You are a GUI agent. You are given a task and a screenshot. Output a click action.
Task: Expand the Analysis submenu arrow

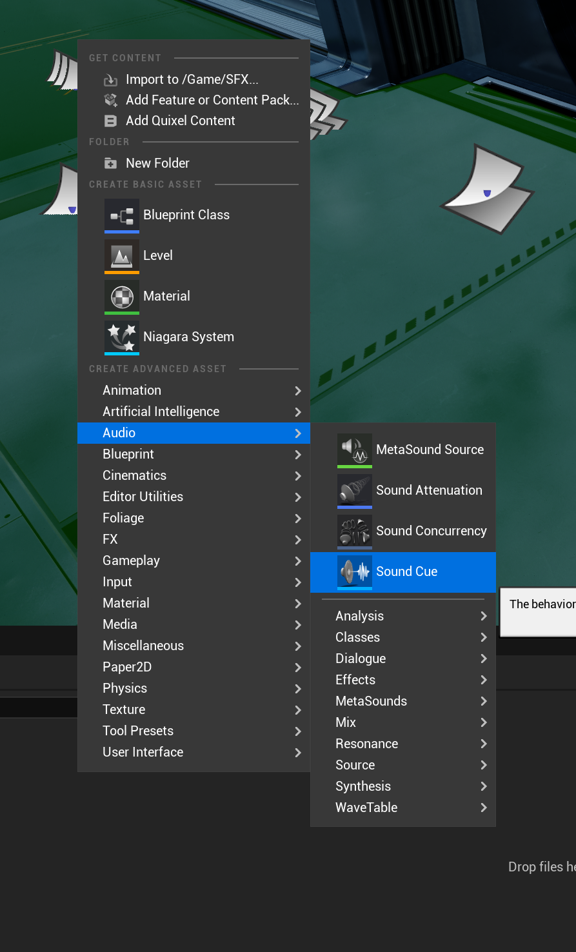point(484,616)
